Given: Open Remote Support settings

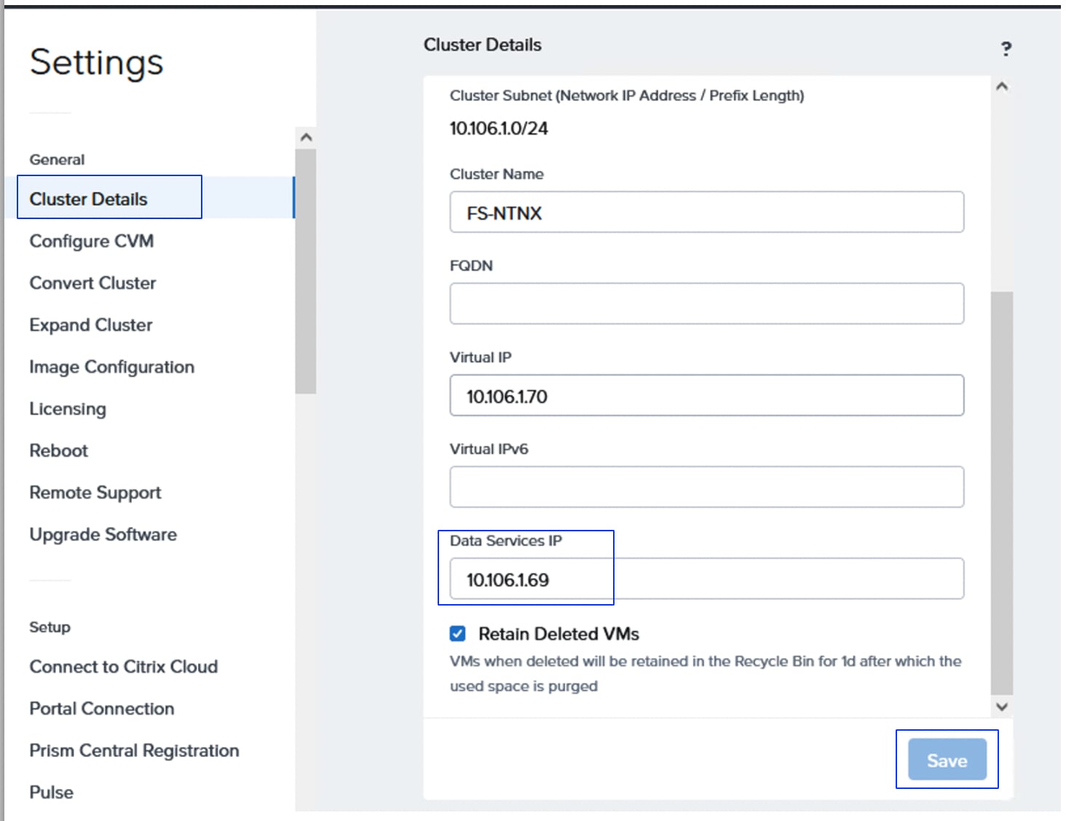Looking at the screenshot, I should click(x=95, y=493).
